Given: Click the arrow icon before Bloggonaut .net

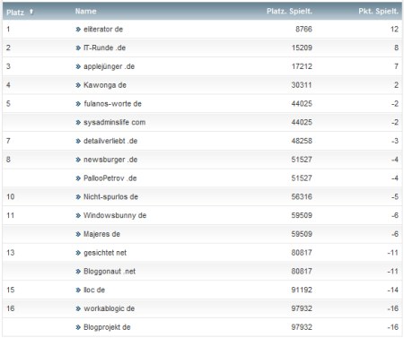Looking at the screenshot, I should click(78, 272).
